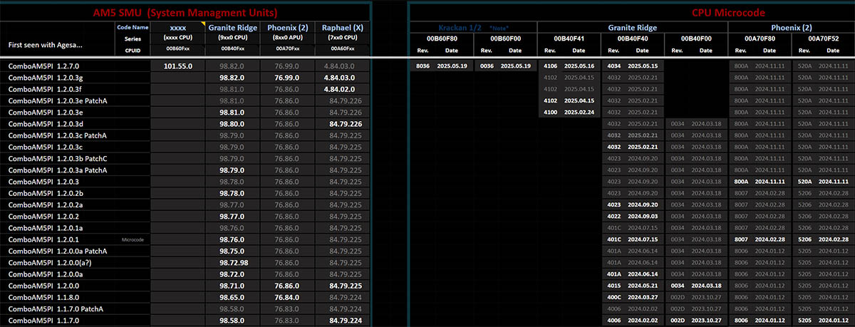The image size is (855, 327).
Task: Select the First seen with Agesa header
Action: [44, 44]
